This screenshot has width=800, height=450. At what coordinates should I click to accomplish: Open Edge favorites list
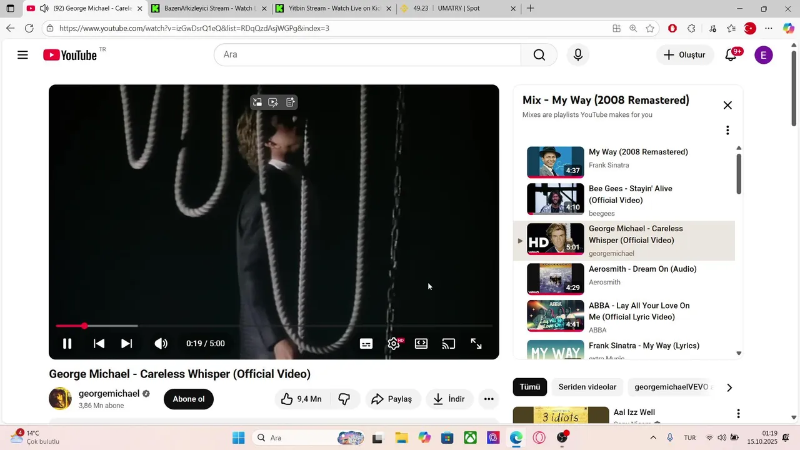731,28
